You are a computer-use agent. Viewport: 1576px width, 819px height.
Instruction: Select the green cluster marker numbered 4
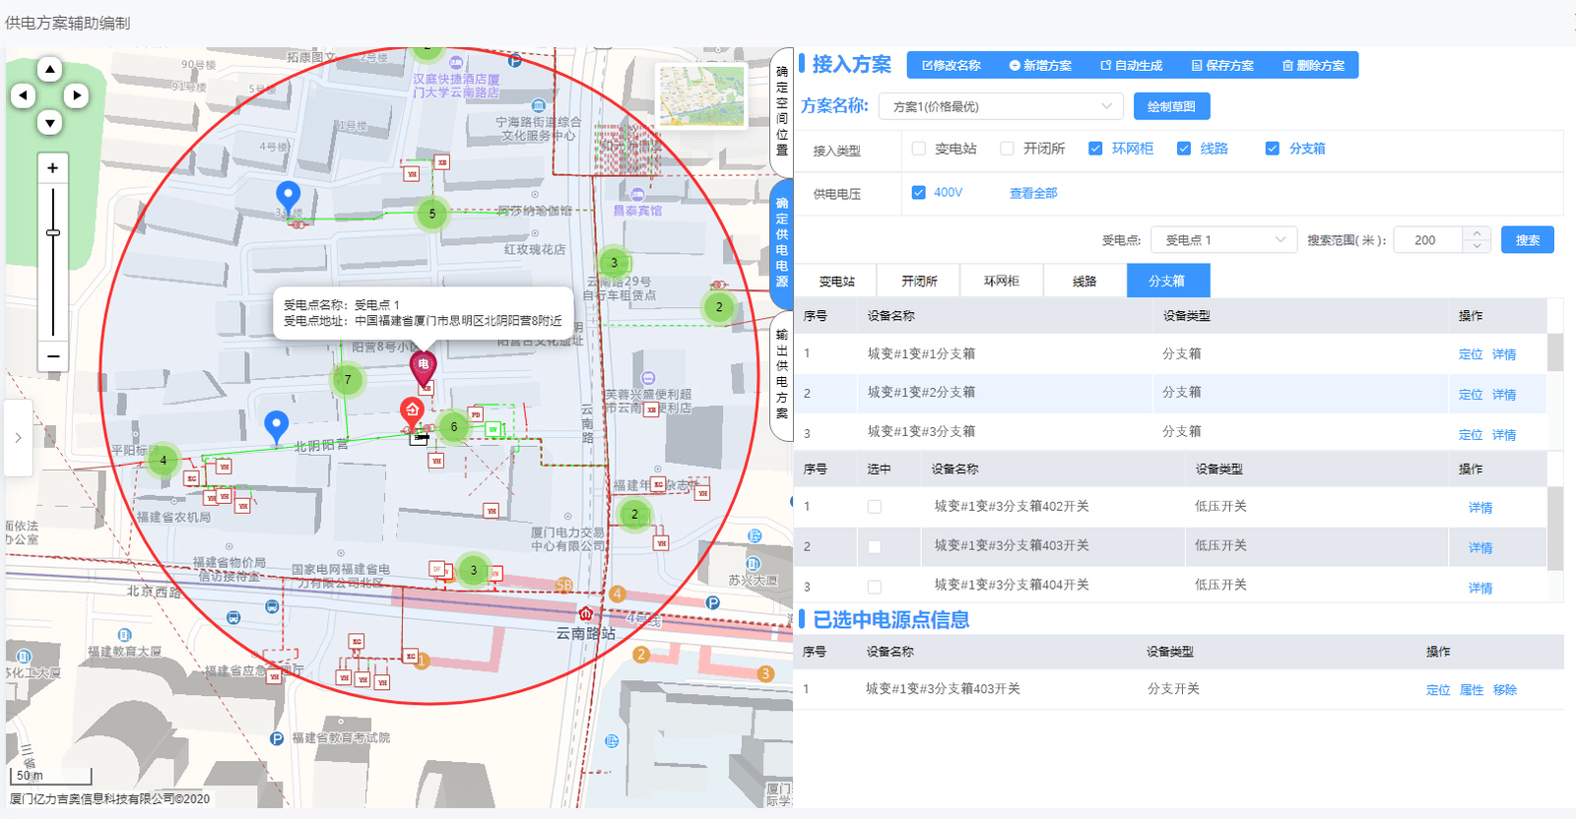pyautogui.click(x=164, y=460)
